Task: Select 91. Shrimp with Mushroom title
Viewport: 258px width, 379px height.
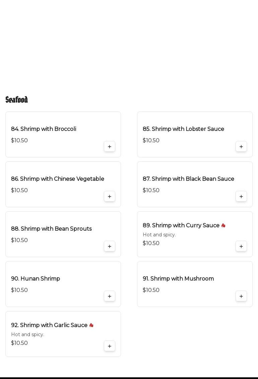Action: 178,279
